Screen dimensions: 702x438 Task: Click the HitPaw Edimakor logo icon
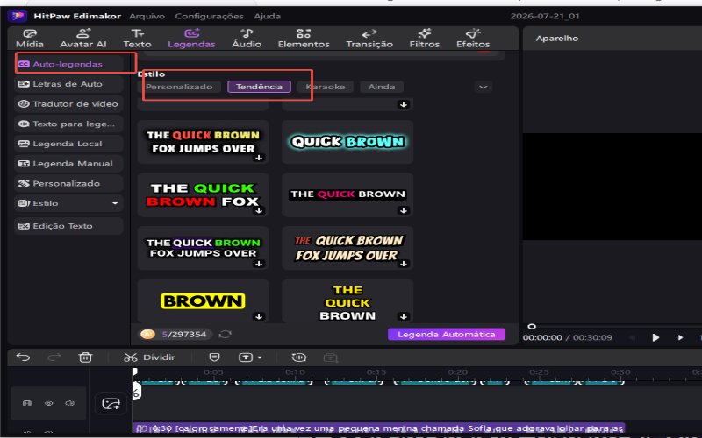click(18, 16)
